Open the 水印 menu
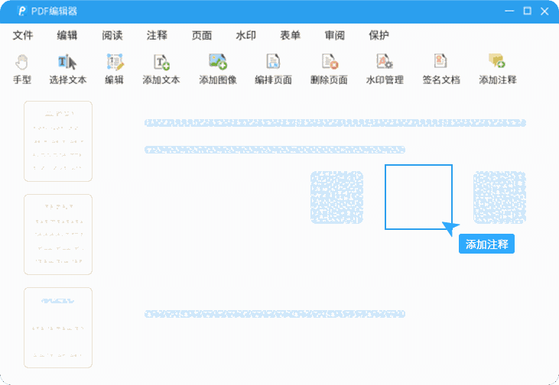This screenshot has height=385, width=559. [245, 35]
